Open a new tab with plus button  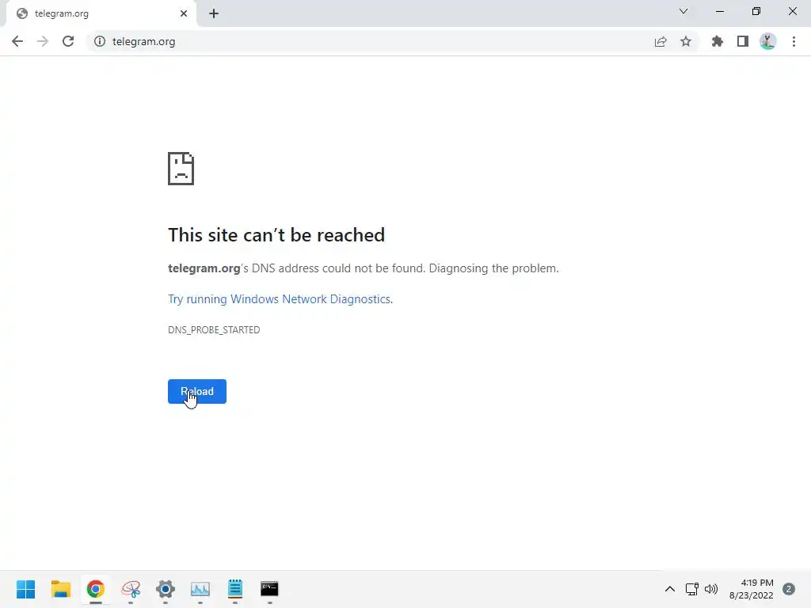coord(214,13)
